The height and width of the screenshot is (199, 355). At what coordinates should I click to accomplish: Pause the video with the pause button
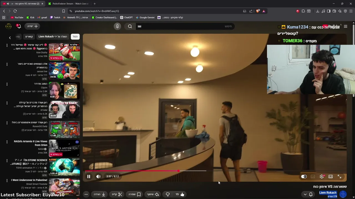tap(89, 176)
